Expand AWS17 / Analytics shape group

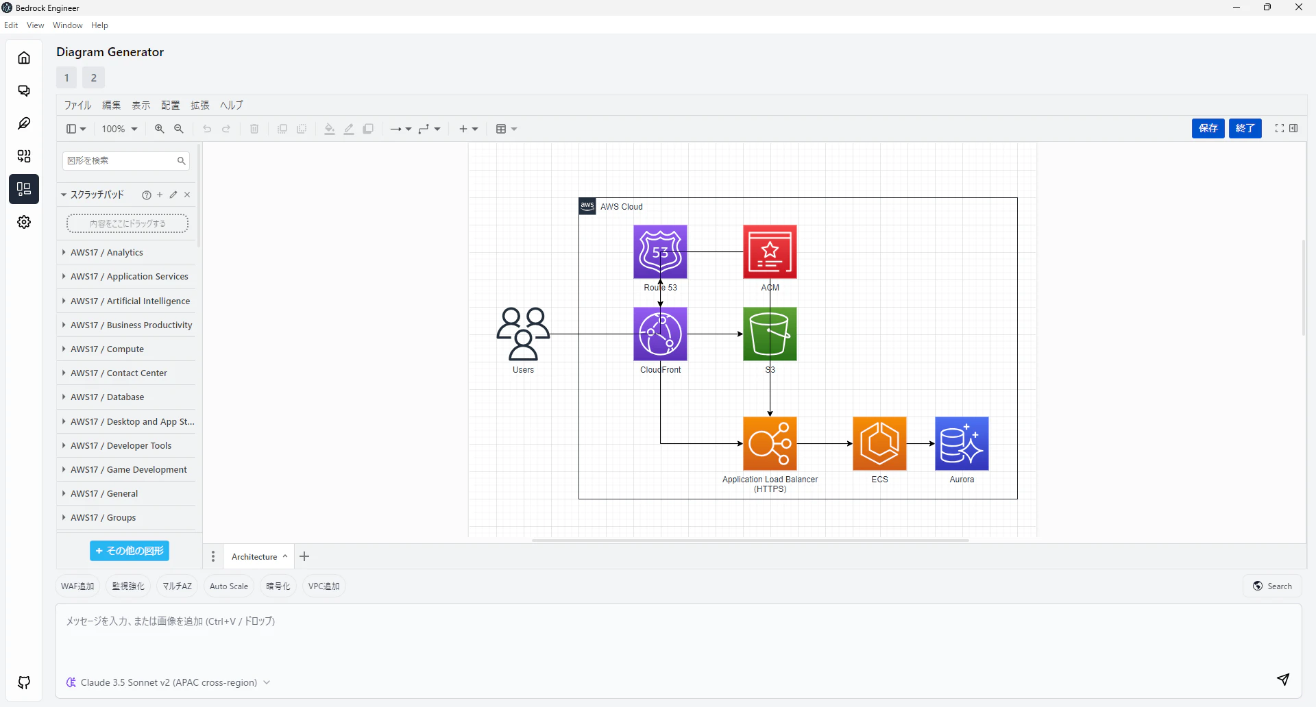point(106,253)
